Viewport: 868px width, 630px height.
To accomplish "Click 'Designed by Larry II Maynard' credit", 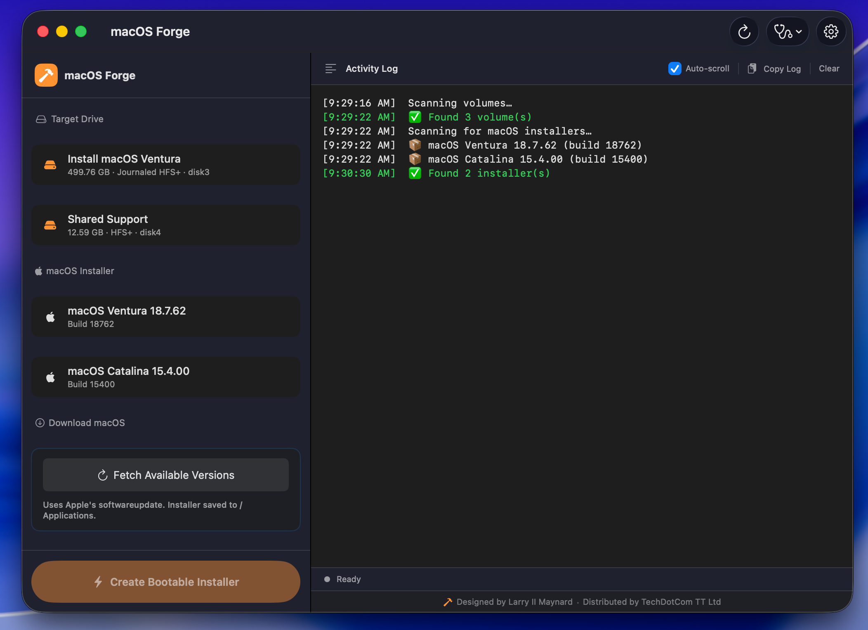I will click(514, 602).
